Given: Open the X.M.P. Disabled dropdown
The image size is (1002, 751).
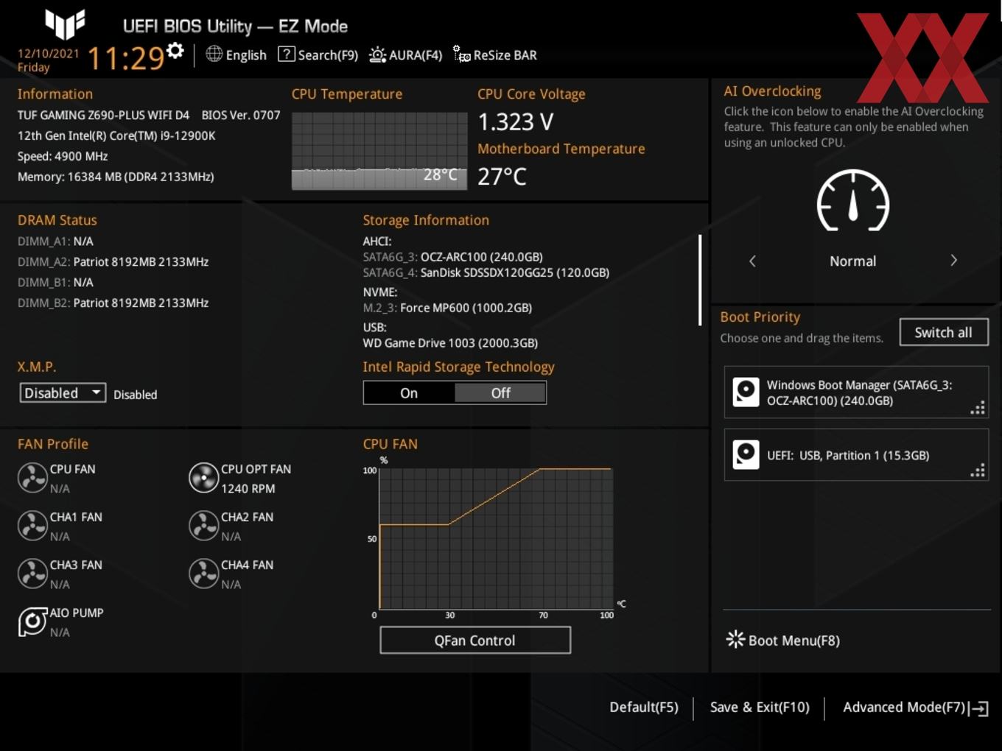Looking at the screenshot, I should (x=63, y=393).
